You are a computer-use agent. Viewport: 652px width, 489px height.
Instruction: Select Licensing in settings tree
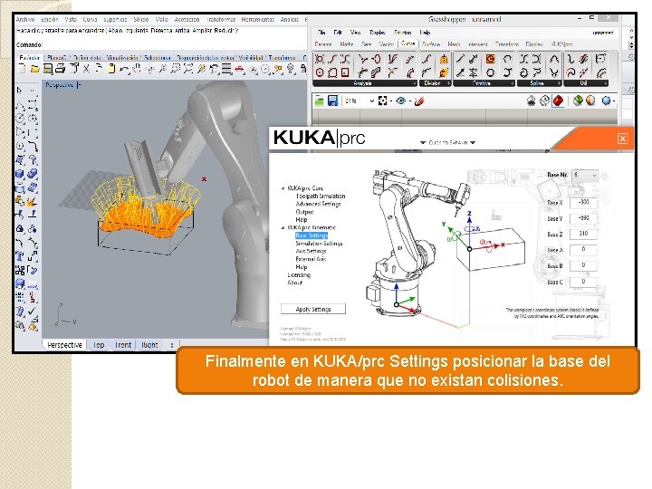point(299,275)
